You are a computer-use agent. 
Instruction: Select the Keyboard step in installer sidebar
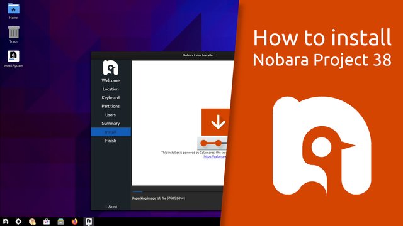coord(111,98)
